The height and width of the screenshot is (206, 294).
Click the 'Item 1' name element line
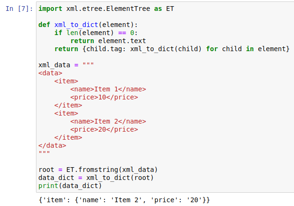point(108,90)
